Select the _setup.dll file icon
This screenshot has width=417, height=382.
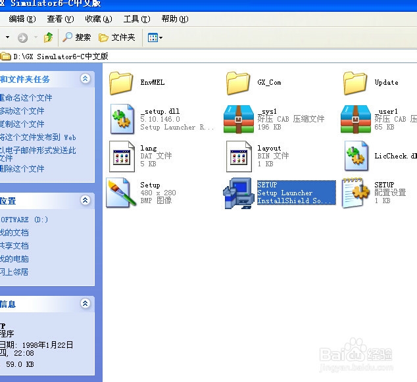click(x=122, y=119)
